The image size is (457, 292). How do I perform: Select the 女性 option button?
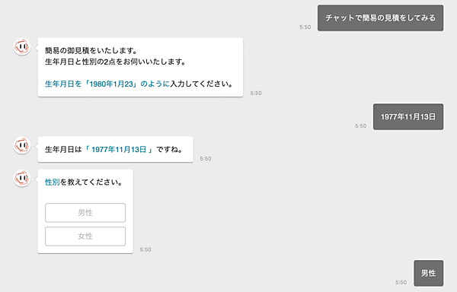(x=85, y=236)
